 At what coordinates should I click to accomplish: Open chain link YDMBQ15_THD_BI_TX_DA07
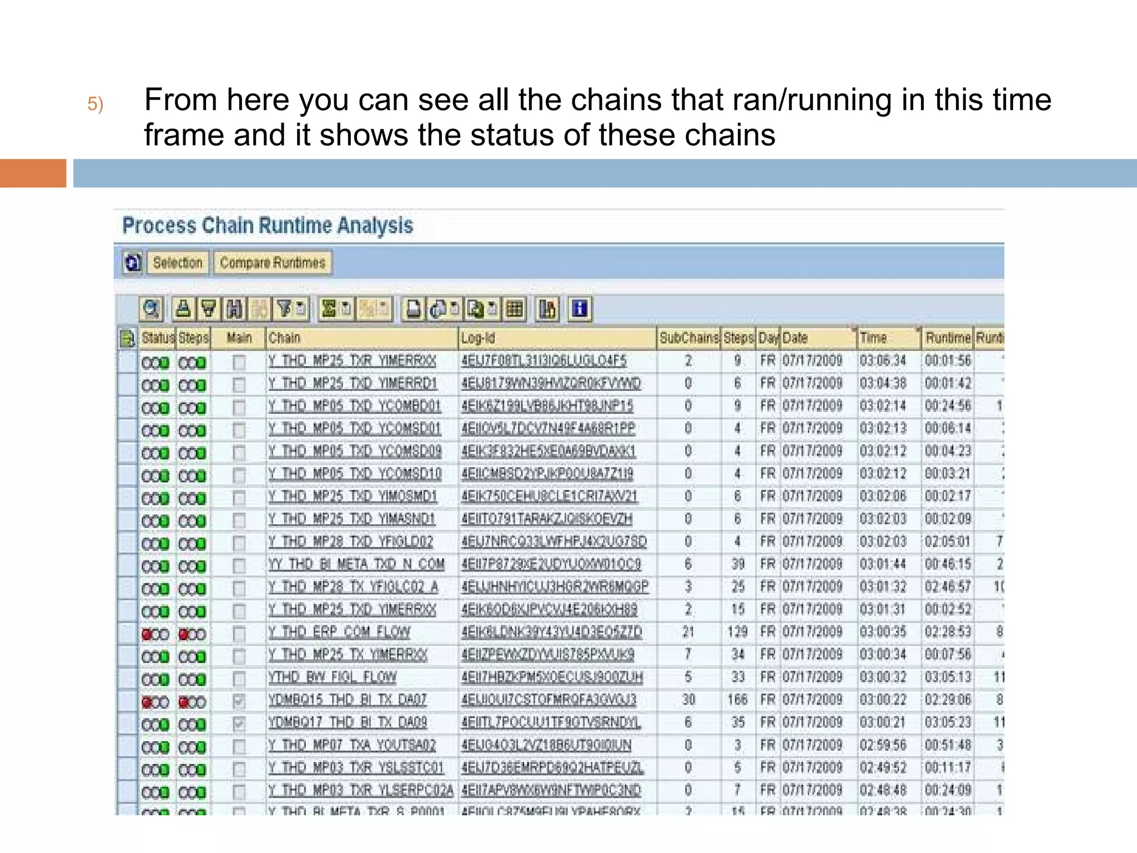(x=348, y=700)
